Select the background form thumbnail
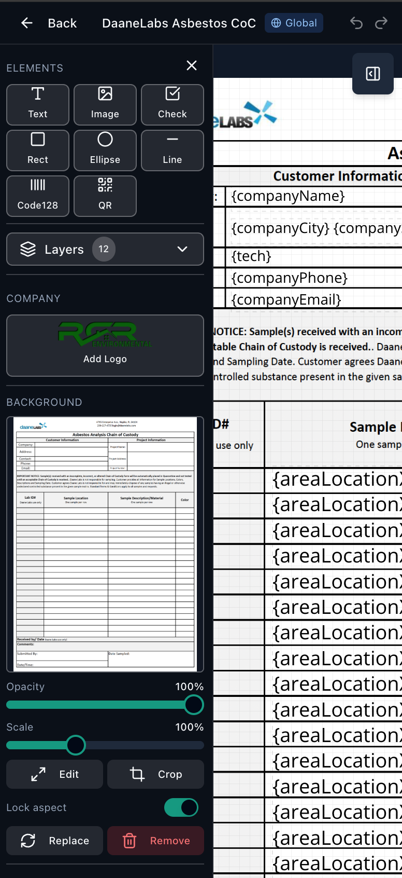The width and height of the screenshot is (402, 878). click(105, 544)
